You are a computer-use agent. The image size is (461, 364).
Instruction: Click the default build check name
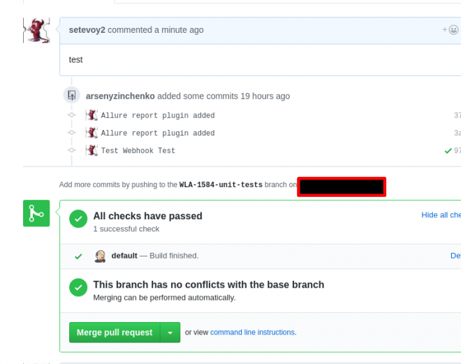pyautogui.click(x=124, y=256)
